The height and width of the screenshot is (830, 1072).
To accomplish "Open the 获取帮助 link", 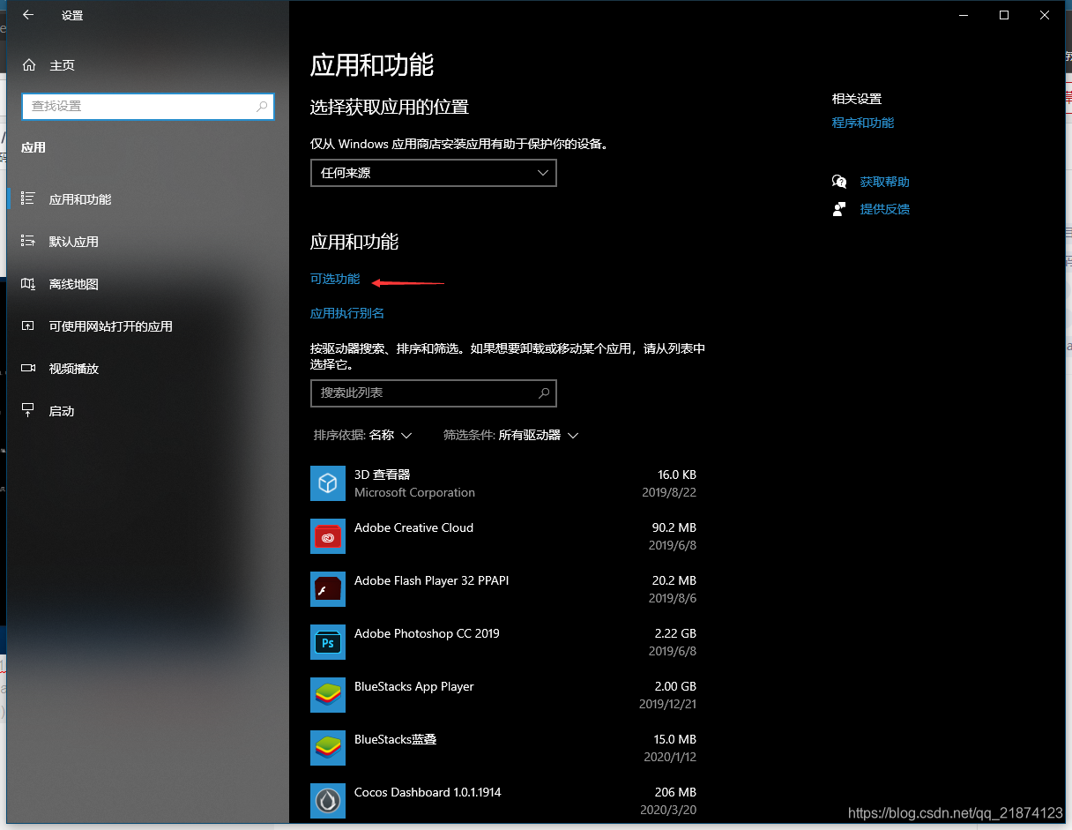I will pyautogui.click(x=885, y=182).
